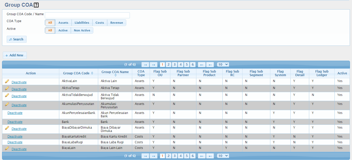This screenshot has height=160, width=352.
Task: Focus the Group COA Code / Name field
Action: click(x=87, y=15)
